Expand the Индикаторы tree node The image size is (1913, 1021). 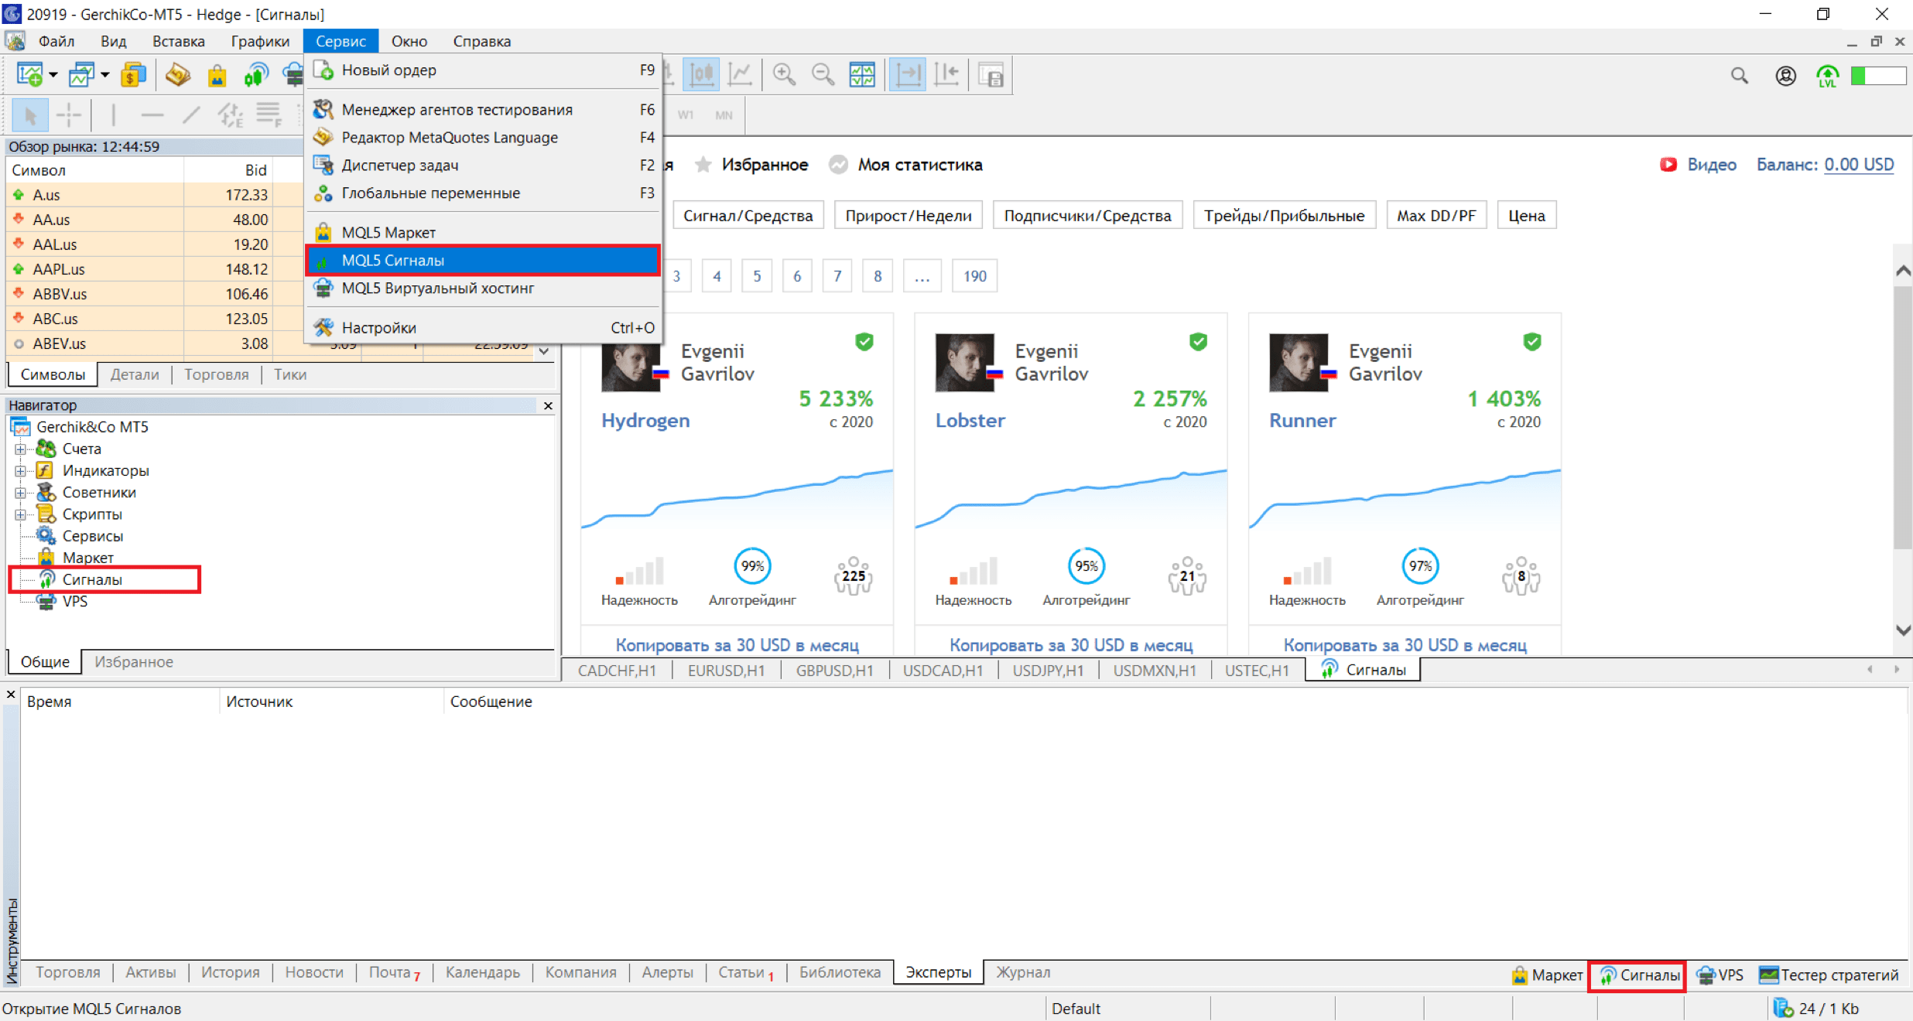[21, 470]
